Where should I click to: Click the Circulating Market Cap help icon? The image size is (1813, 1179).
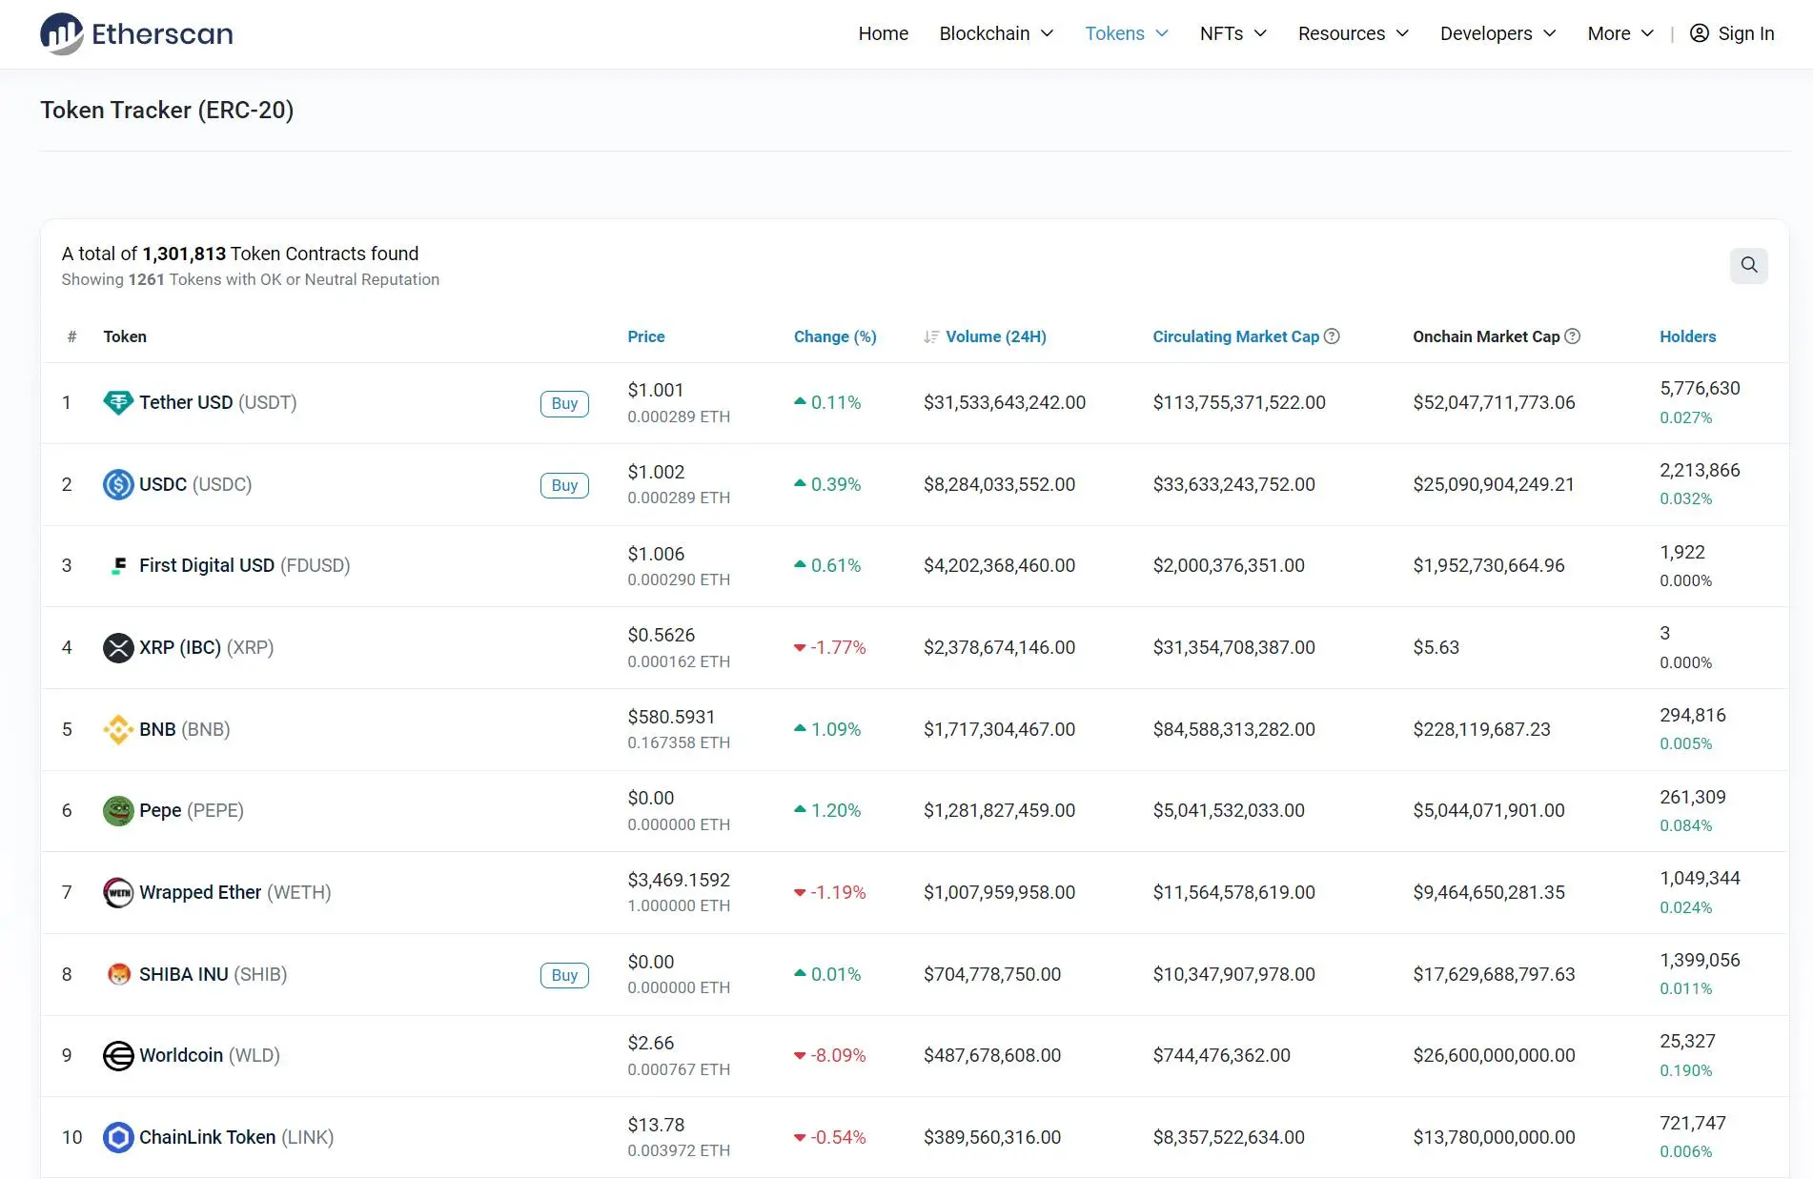(1333, 336)
